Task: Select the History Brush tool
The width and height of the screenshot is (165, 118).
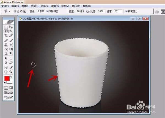Action: 11,45
